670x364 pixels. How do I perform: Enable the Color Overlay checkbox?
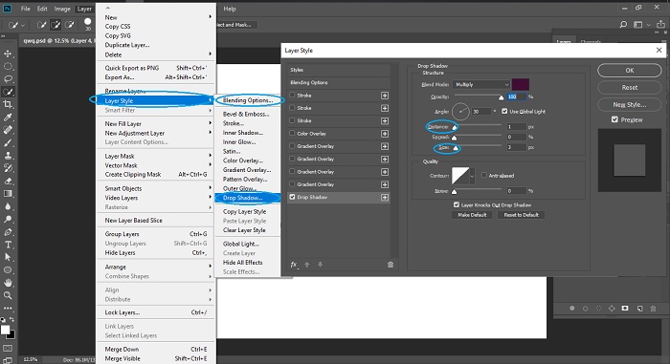click(292, 133)
